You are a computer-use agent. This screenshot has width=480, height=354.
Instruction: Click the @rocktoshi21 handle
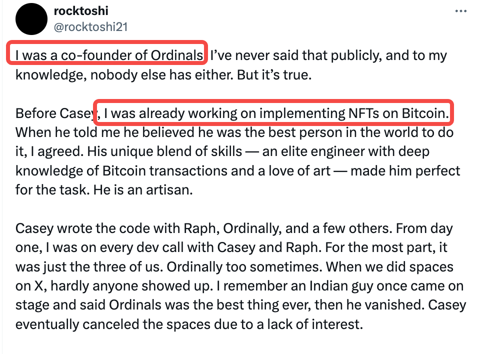90,26
